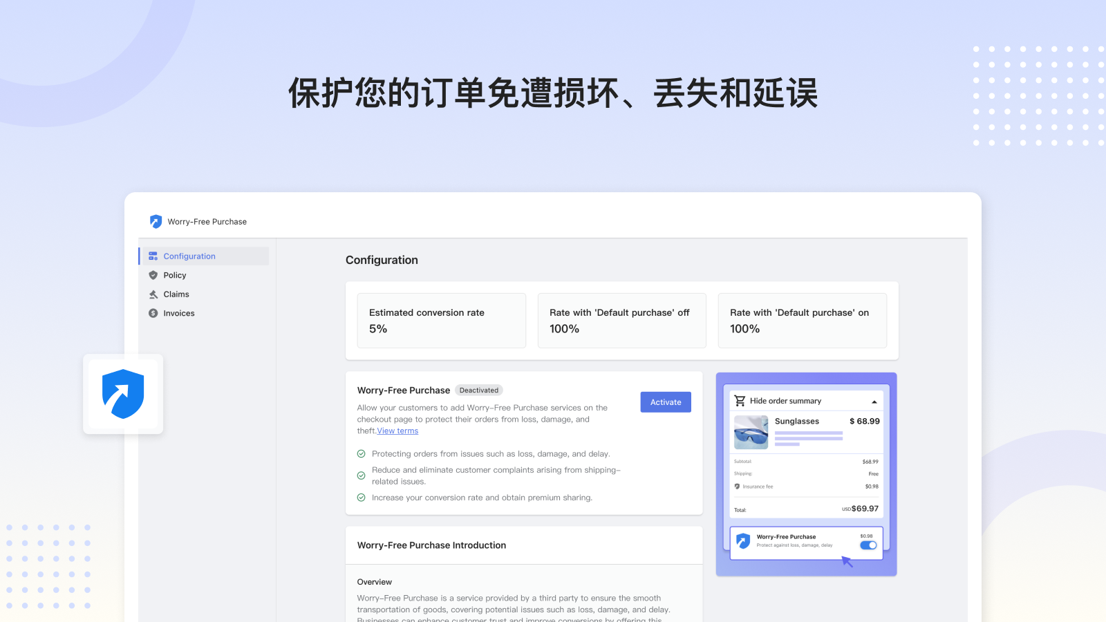Open the Invoices page

click(179, 313)
